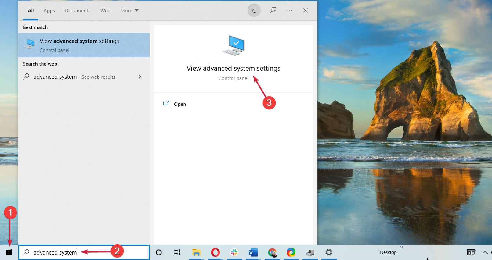Click the feedback icon in search panel
The width and height of the screenshot is (492, 260).
pos(273,10)
